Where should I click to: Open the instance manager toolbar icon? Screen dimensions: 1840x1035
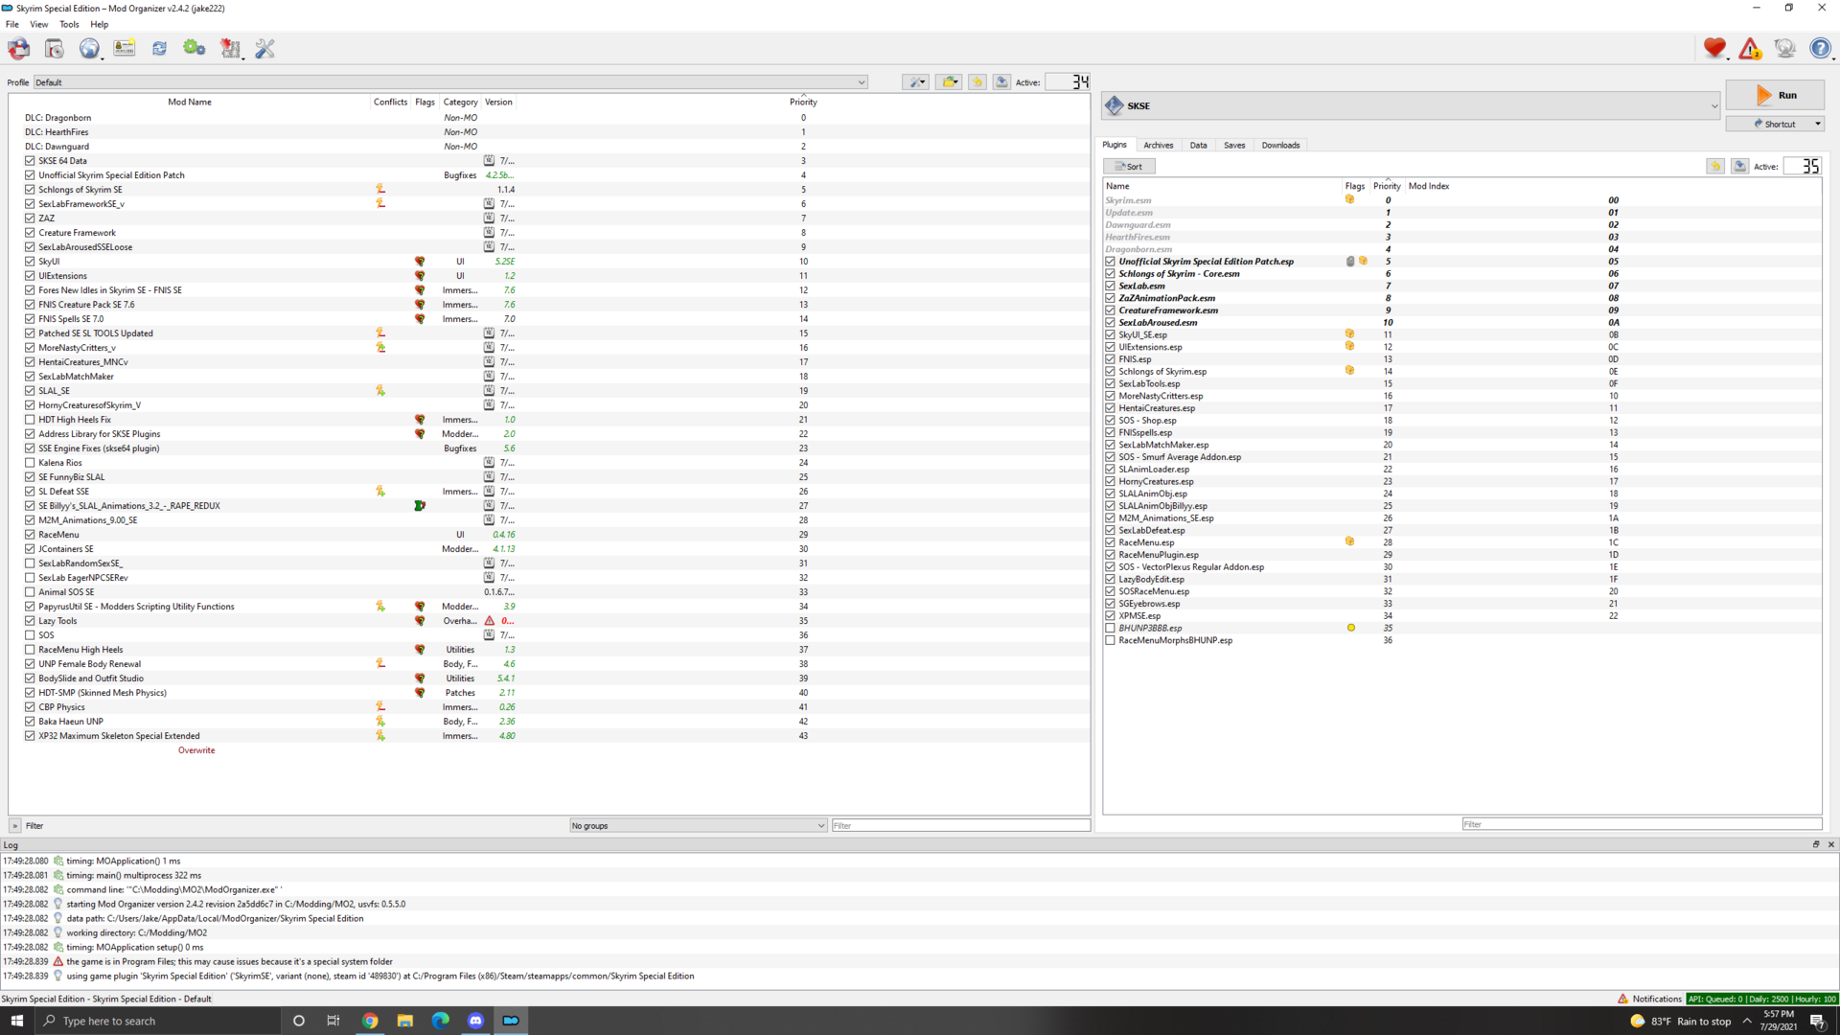[x=18, y=48]
